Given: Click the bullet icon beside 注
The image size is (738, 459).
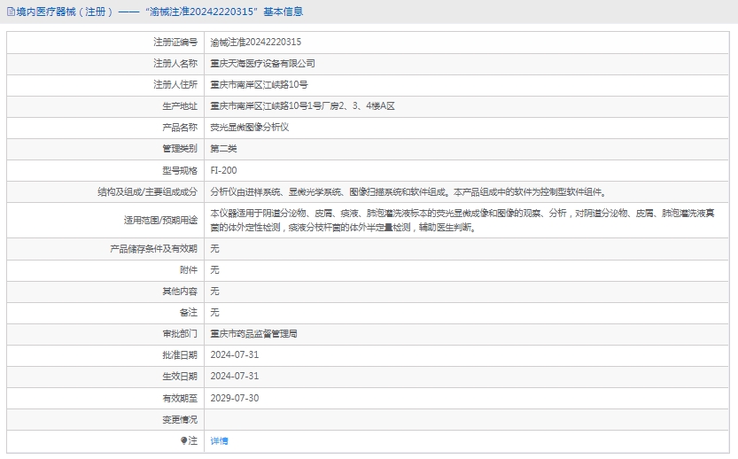Looking at the screenshot, I should tap(183, 440).
